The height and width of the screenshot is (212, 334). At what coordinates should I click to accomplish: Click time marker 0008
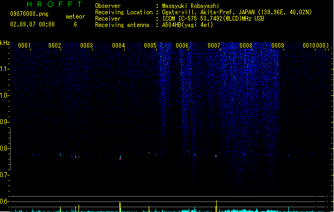click(246, 46)
